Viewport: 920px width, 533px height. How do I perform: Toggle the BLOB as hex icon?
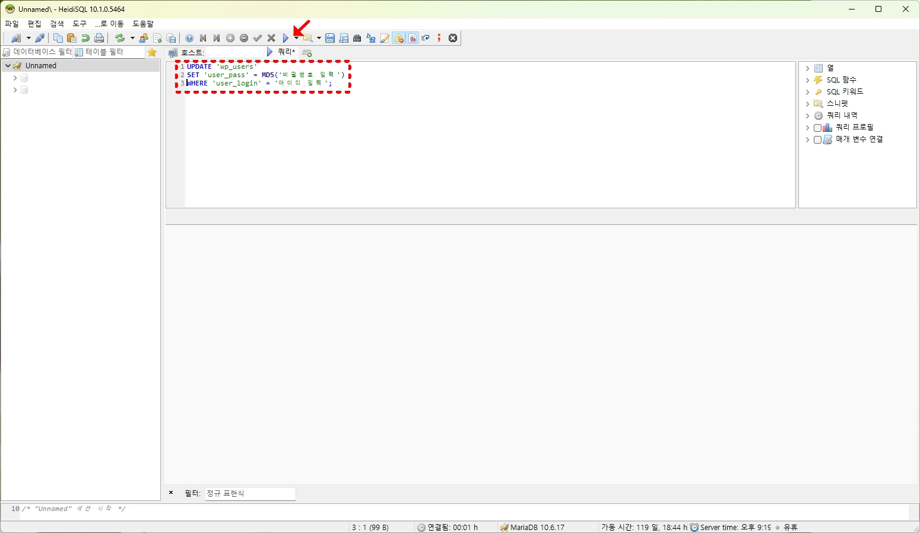click(413, 38)
